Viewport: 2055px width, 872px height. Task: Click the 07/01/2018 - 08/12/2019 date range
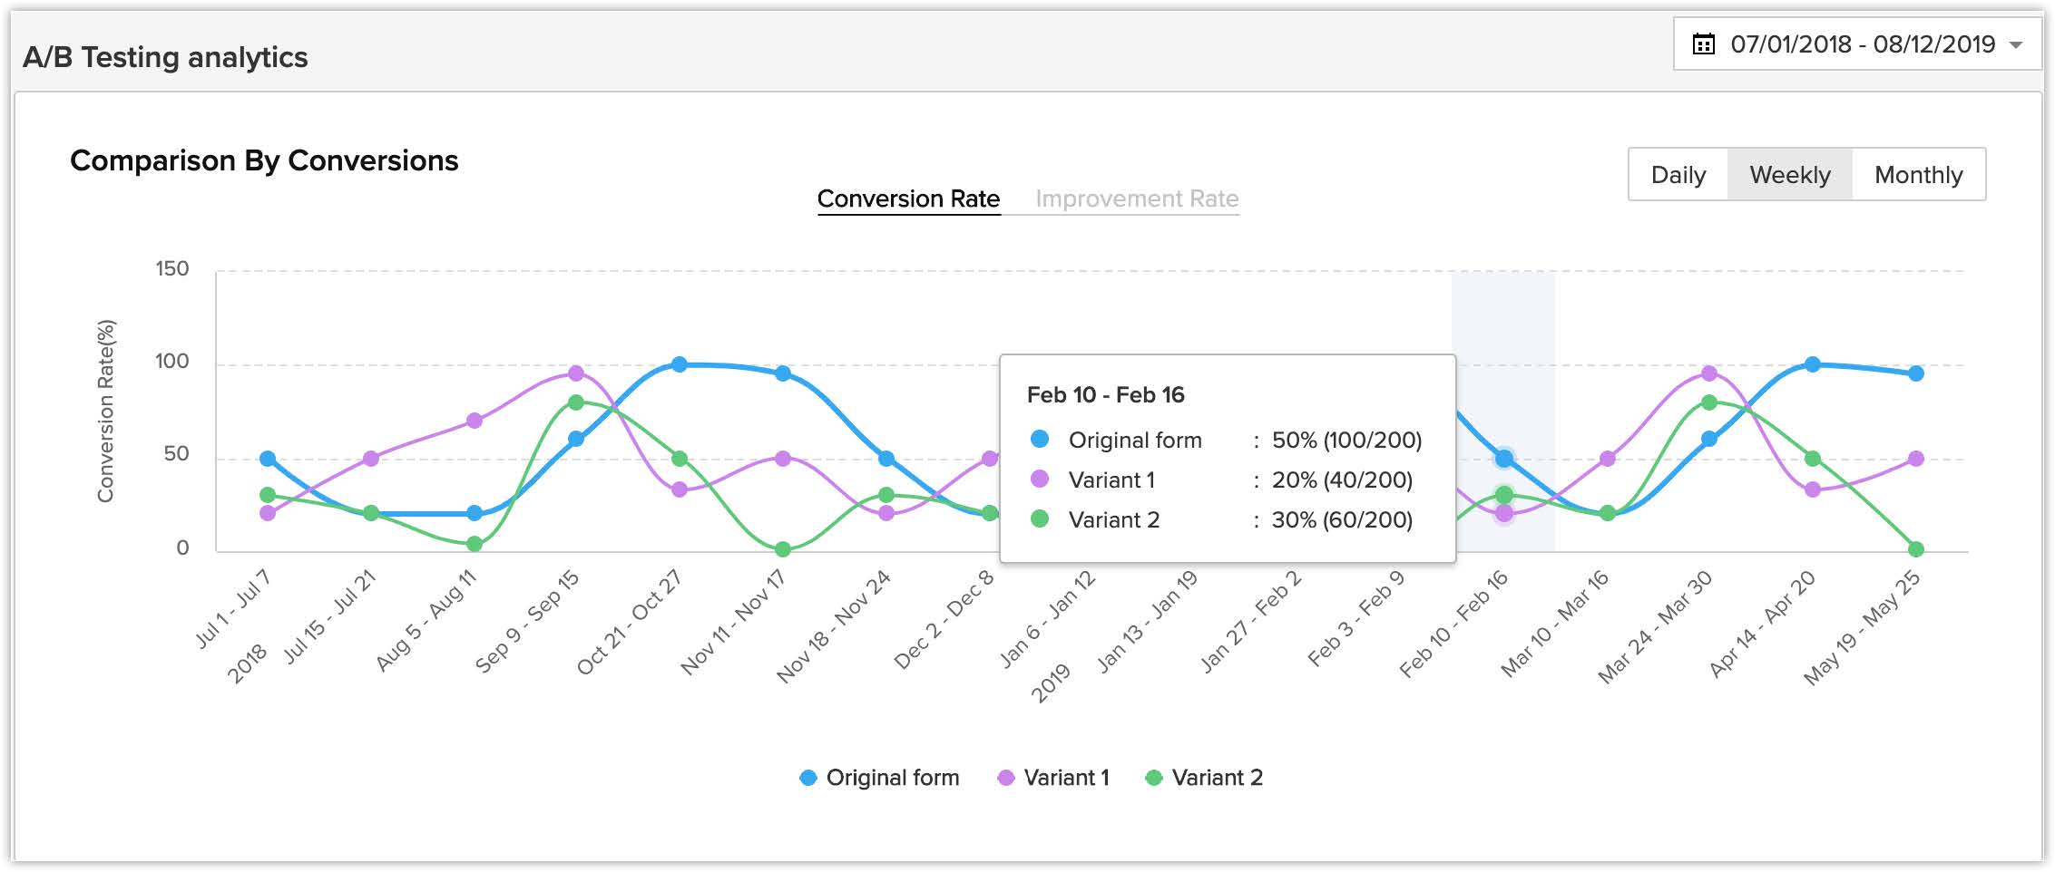(1862, 44)
